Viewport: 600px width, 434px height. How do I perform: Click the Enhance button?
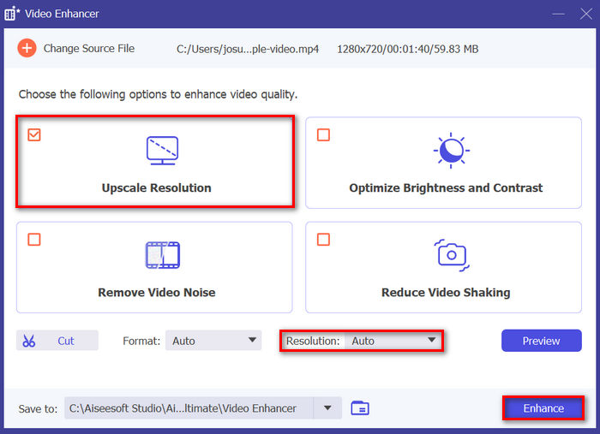(x=543, y=408)
